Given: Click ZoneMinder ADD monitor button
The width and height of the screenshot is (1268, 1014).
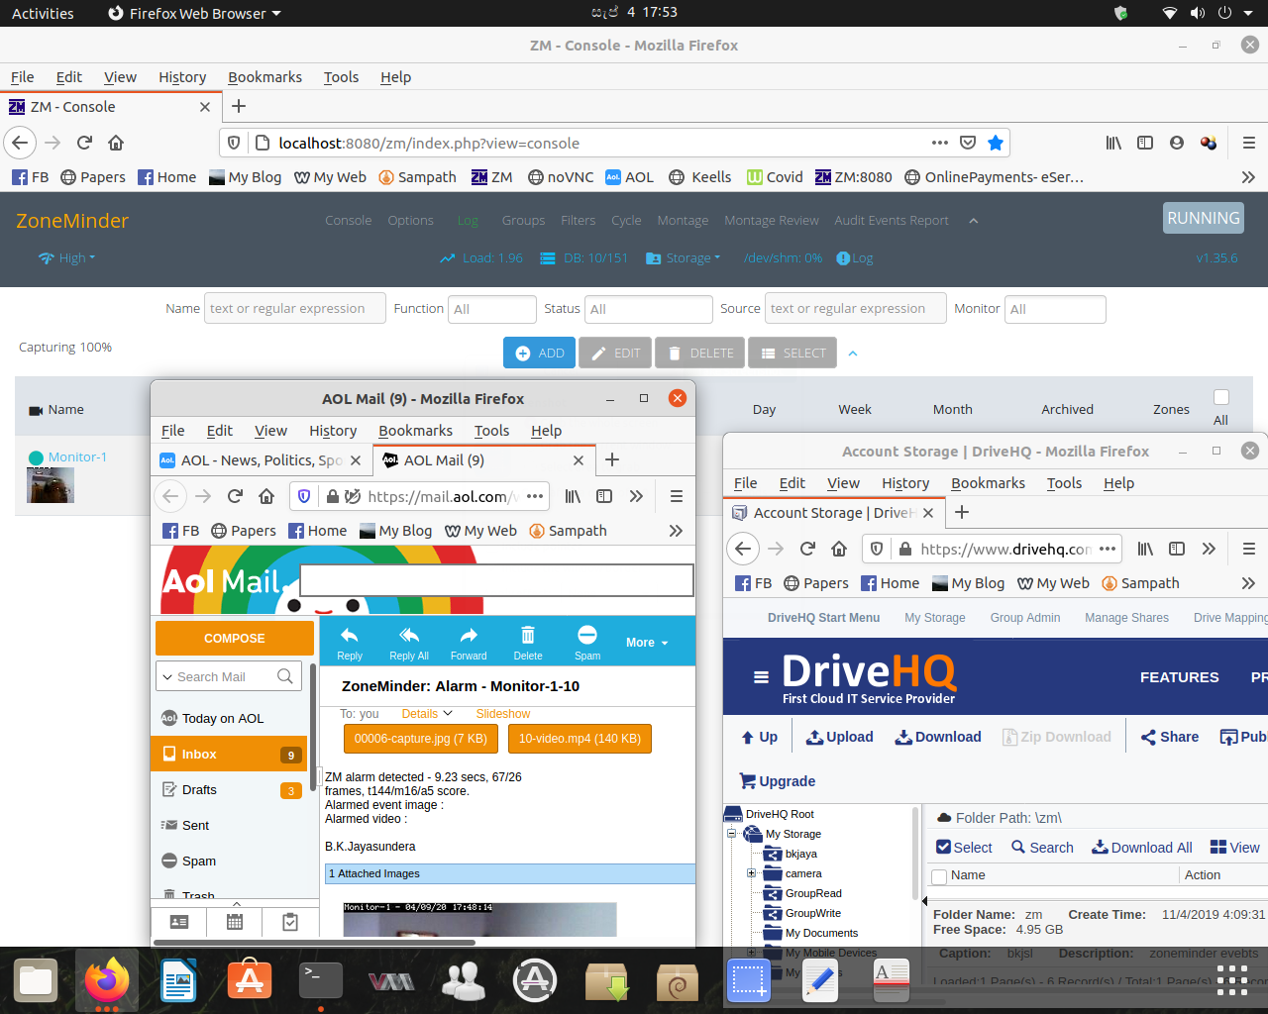Looking at the screenshot, I should coord(540,353).
